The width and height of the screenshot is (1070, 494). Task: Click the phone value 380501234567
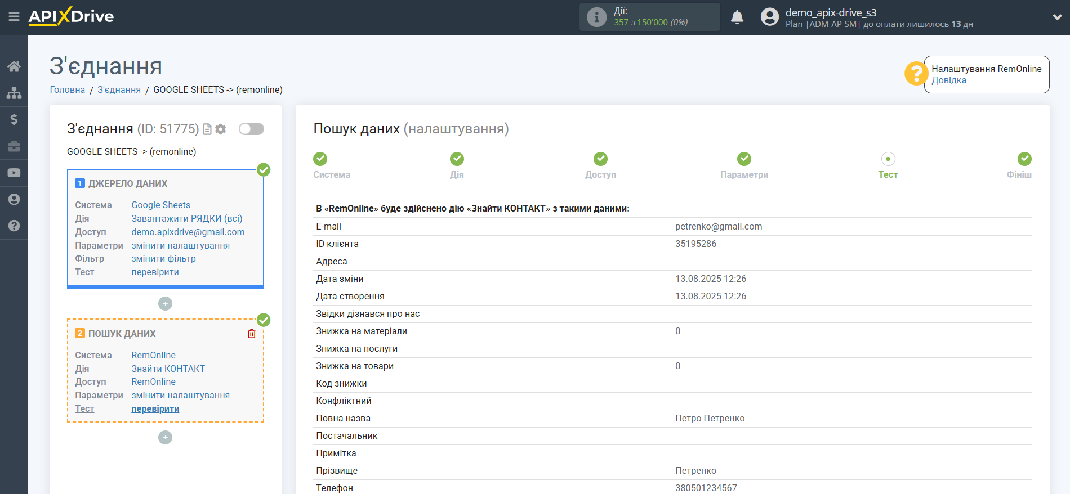(x=706, y=488)
